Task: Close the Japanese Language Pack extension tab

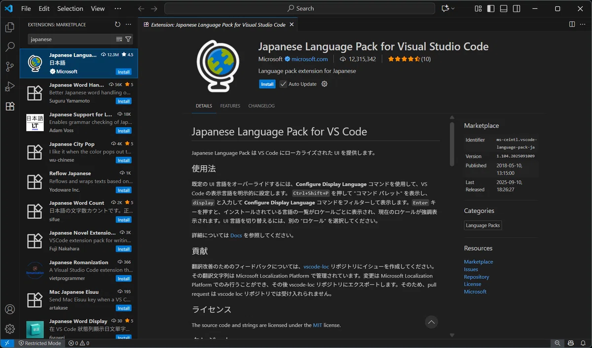Action: click(x=292, y=25)
